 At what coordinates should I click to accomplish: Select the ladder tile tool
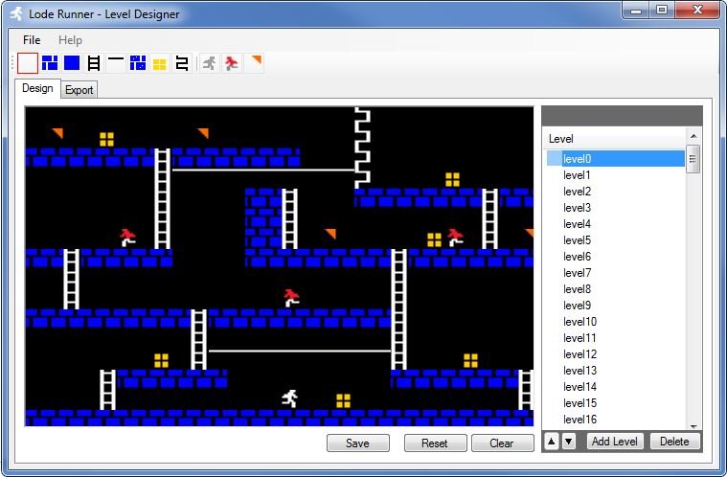(94, 63)
